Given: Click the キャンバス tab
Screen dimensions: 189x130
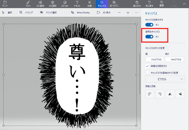Looking at the screenshot, I should [x=102, y=4].
